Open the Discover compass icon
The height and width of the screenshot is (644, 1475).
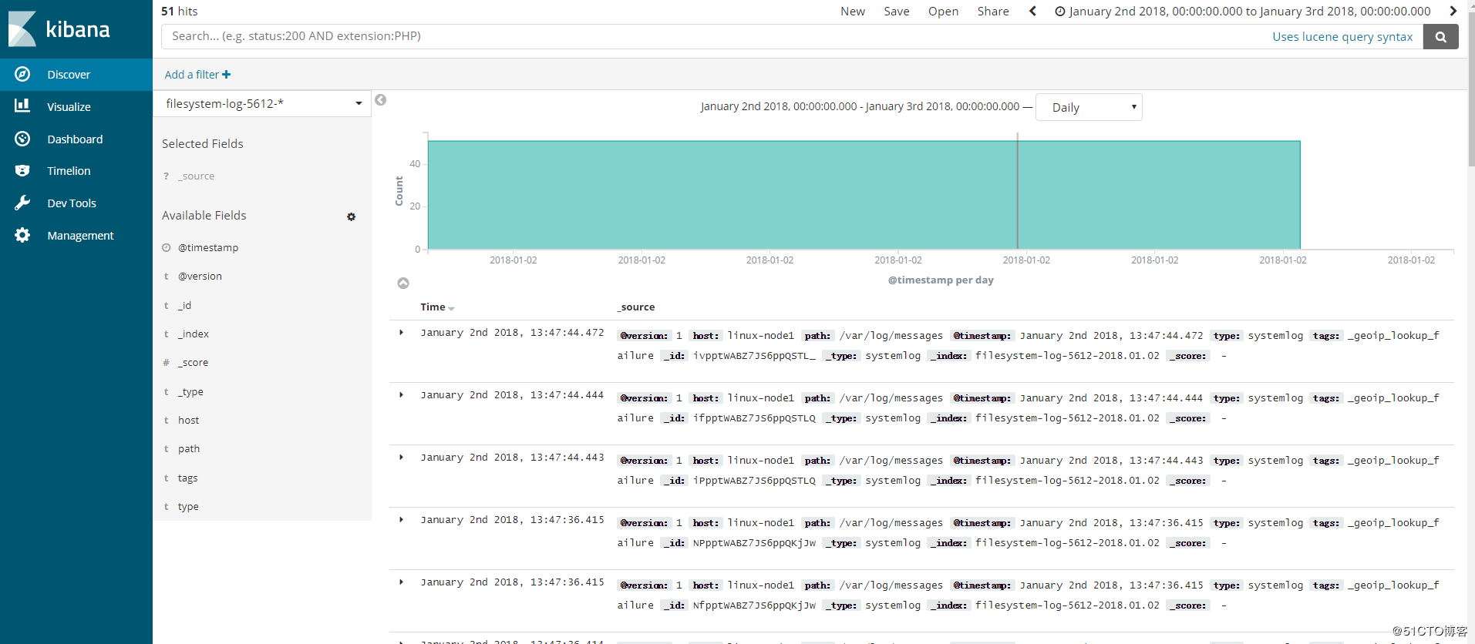(x=22, y=74)
